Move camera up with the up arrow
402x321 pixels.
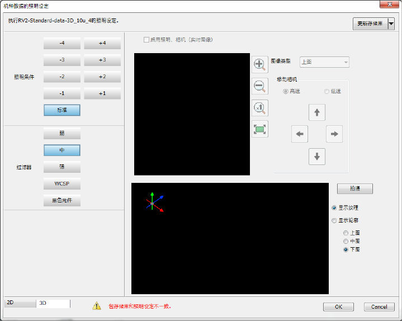[317, 112]
